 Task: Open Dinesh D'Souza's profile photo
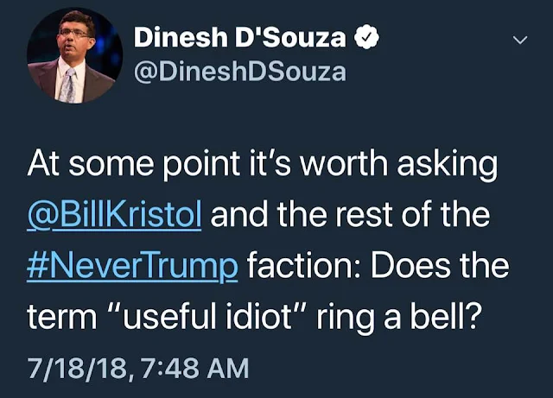[x=72, y=58]
